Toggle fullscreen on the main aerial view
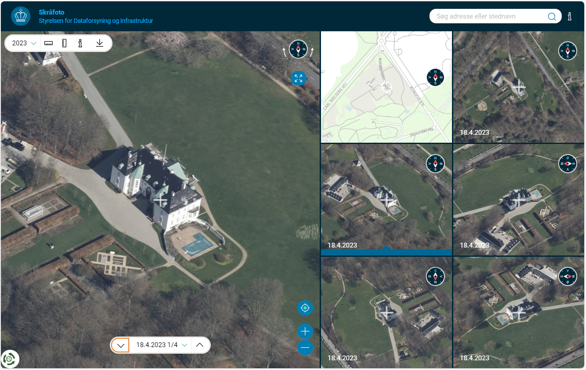The image size is (586, 370). pyautogui.click(x=299, y=78)
